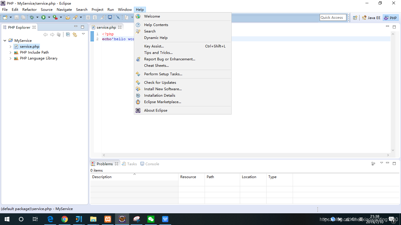Click the Save All toolbar icon
Viewport: 401px width, 225px height.
[x=23, y=18]
